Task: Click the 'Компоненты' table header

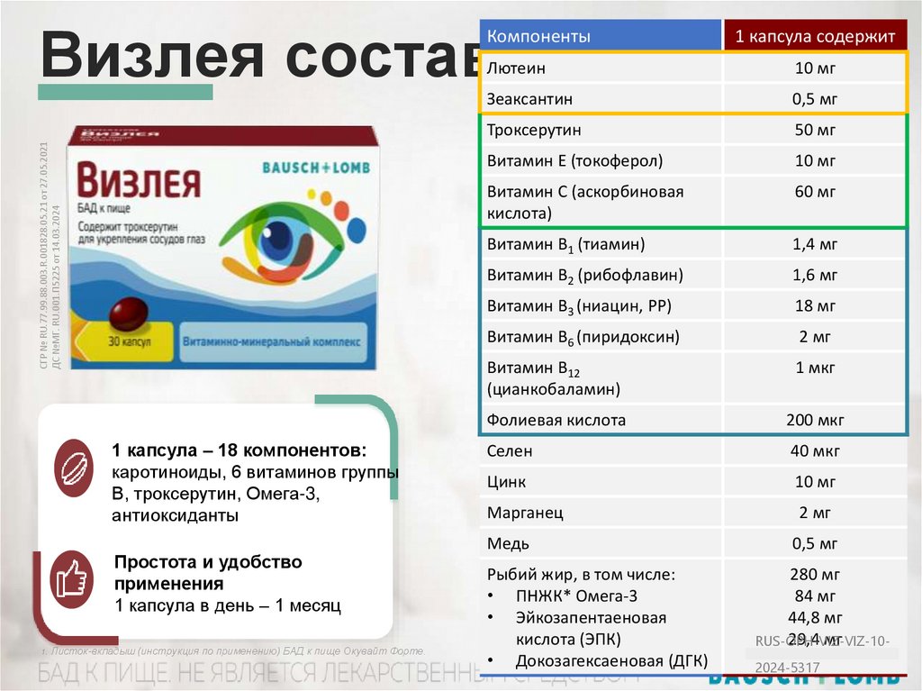Action: [x=601, y=35]
